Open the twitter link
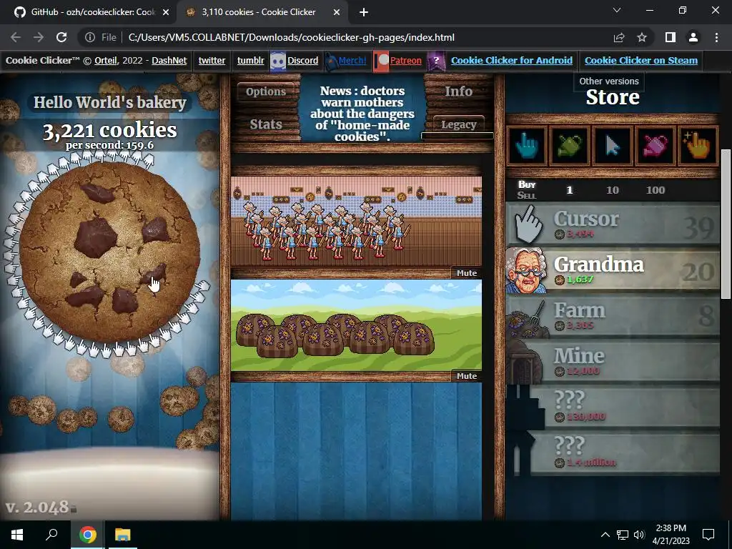 [212, 61]
